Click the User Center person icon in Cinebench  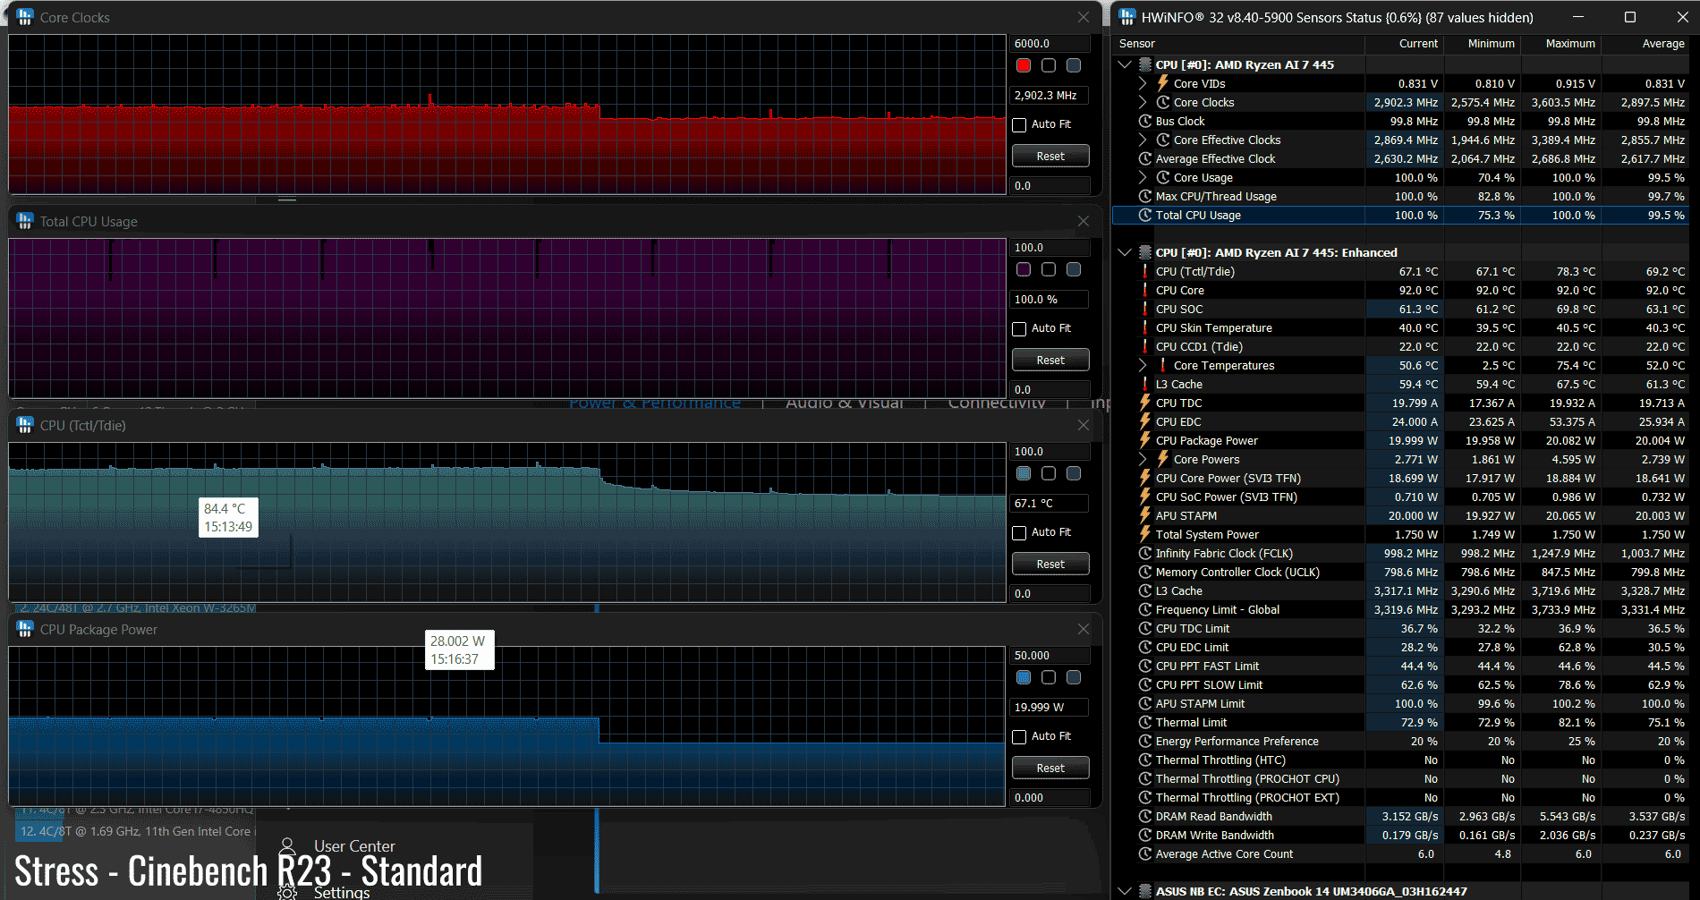(287, 845)
